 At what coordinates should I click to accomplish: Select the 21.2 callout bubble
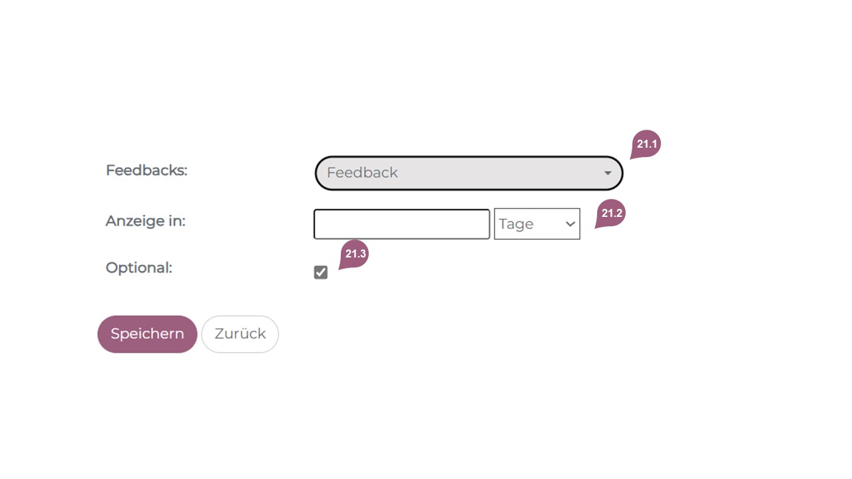[x=611, y=214]
